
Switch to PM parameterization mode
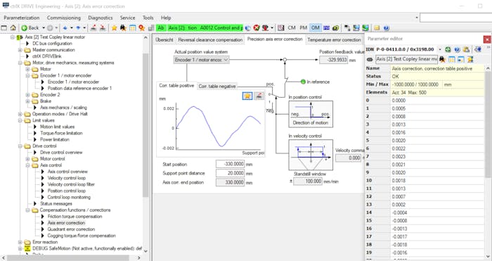point(303,28)
